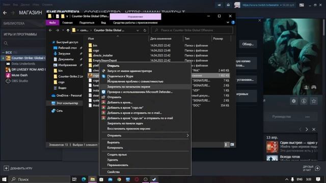Click Steam back navigation arrow
The image size is (326, 183).
tap(5, 13)
